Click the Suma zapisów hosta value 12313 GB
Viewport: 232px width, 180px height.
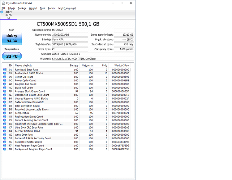click(x=124, y=35)
